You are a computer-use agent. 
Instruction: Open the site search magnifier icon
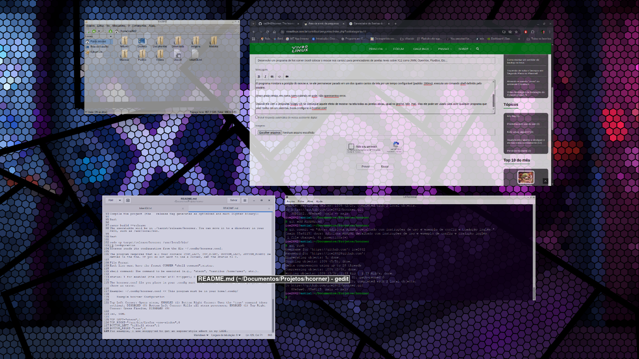[x=477, y=49]
